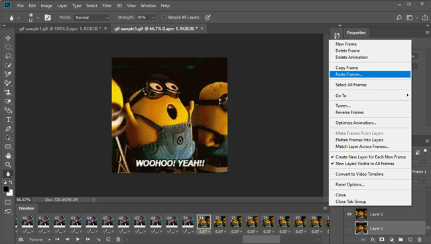Click the Search magnifier icon
The width and height of the screenshot is (431, 244).
click(x=399, y=18)
